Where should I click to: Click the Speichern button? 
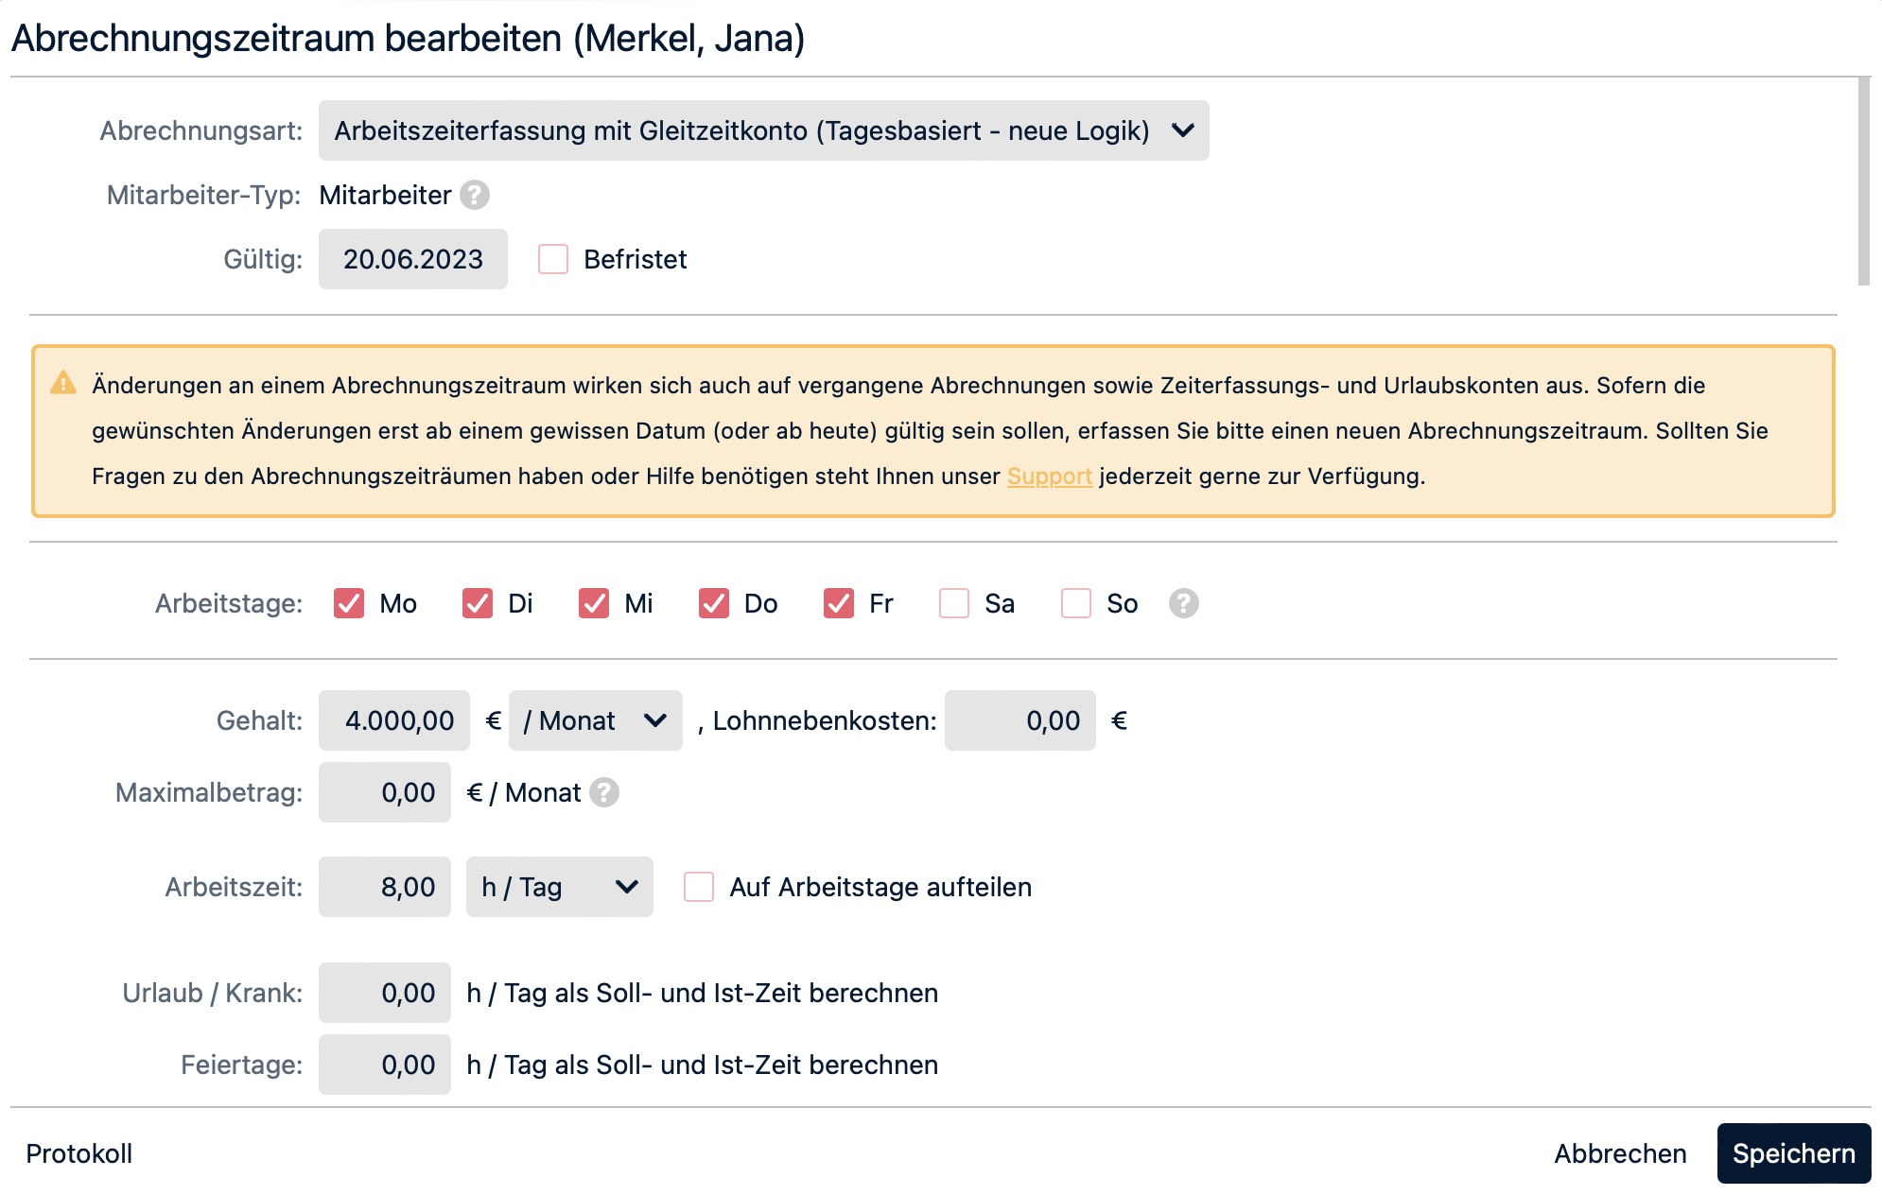click(1793, 1153)
